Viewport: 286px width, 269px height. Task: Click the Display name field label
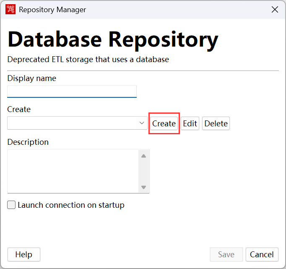click(32, 78)
